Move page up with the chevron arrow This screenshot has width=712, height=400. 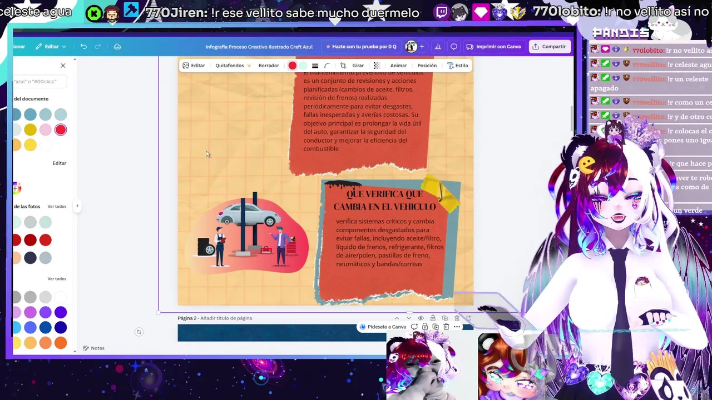(x=397, y=318)
